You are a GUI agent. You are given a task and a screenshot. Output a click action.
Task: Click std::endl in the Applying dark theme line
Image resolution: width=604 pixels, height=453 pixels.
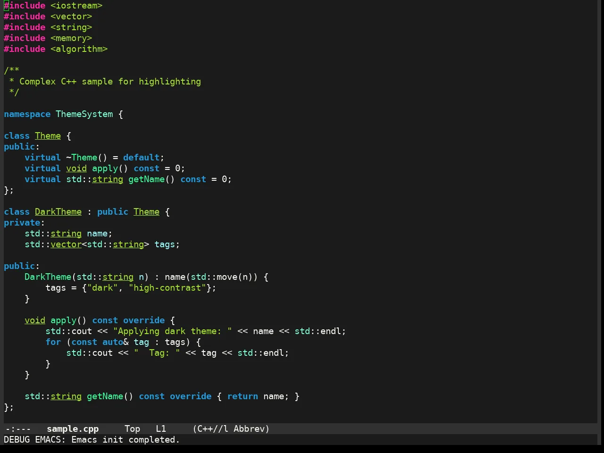(318, 331)
